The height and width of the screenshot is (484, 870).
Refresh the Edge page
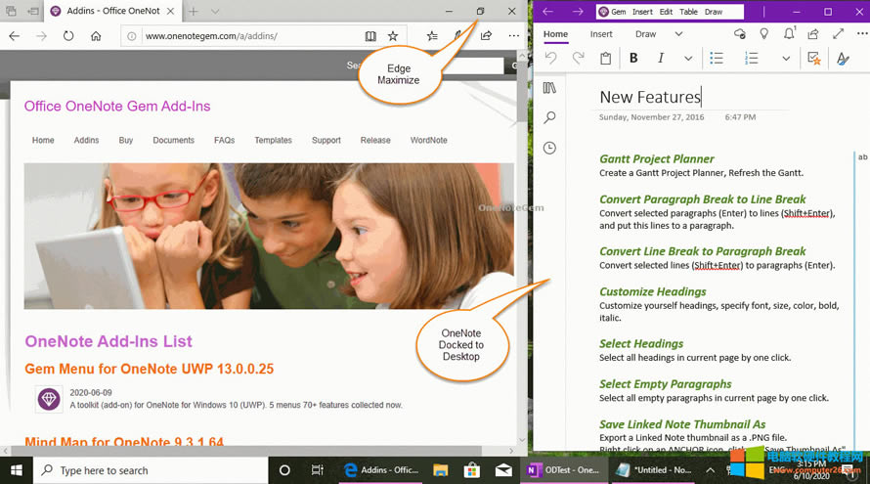68,36
